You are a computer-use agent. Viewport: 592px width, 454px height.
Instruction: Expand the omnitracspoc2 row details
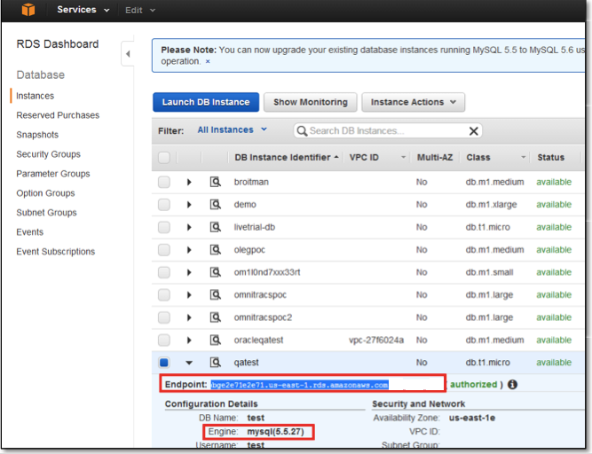[x=189, y=317]
